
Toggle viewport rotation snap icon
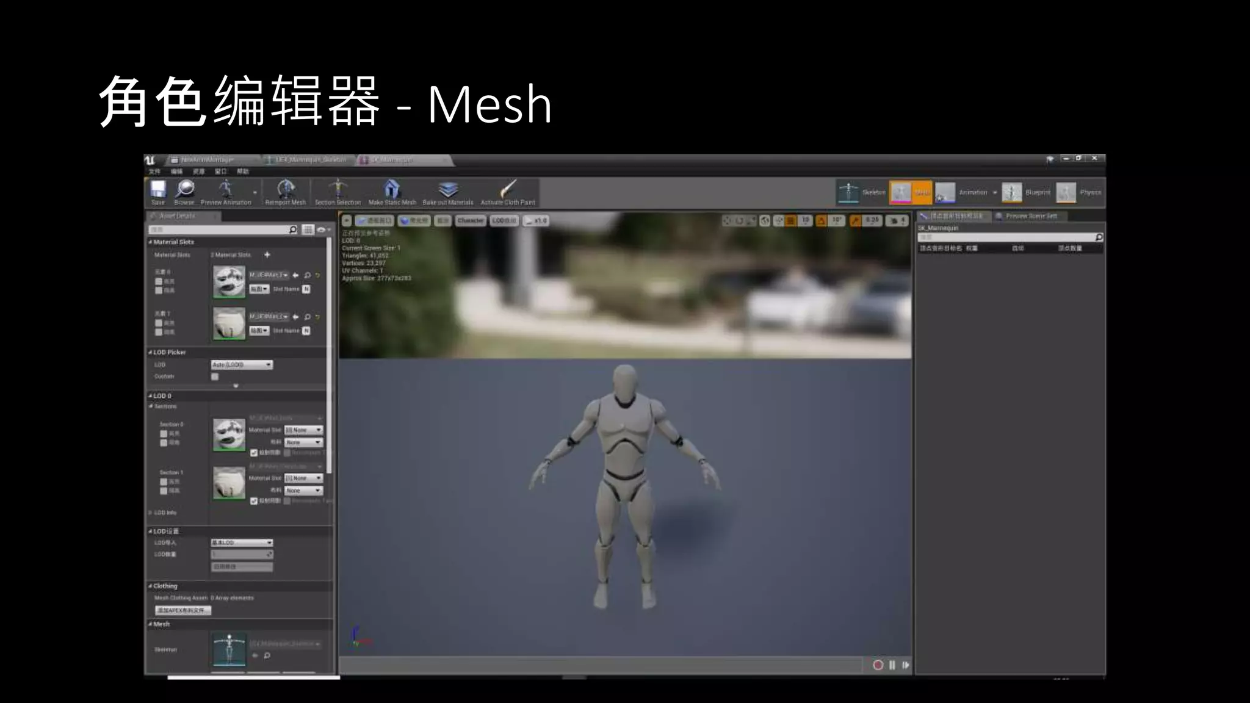(821, 220)
